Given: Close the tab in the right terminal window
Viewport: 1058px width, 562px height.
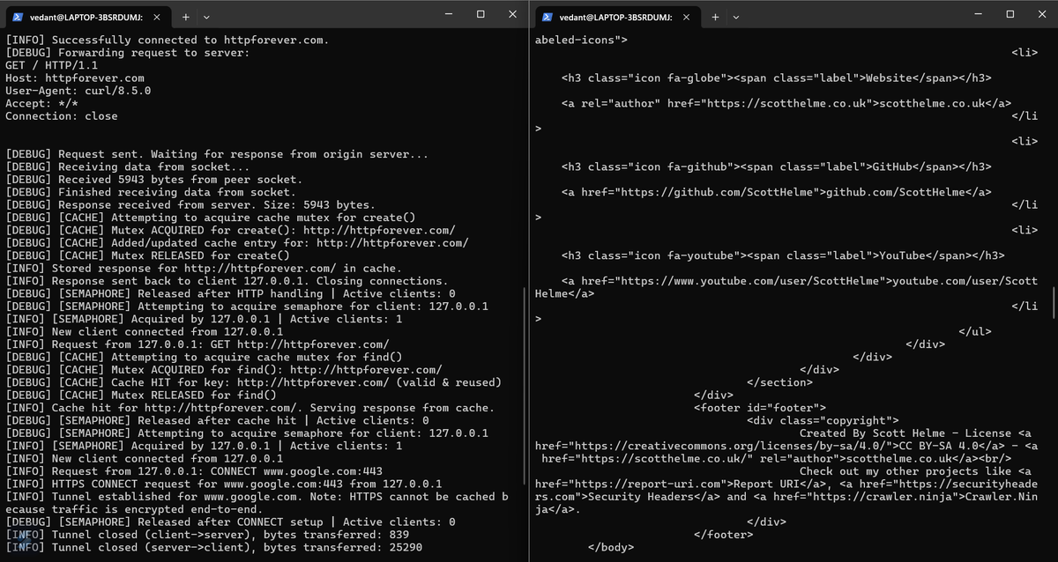Looking at the screenshot, I should click(686, 16).
